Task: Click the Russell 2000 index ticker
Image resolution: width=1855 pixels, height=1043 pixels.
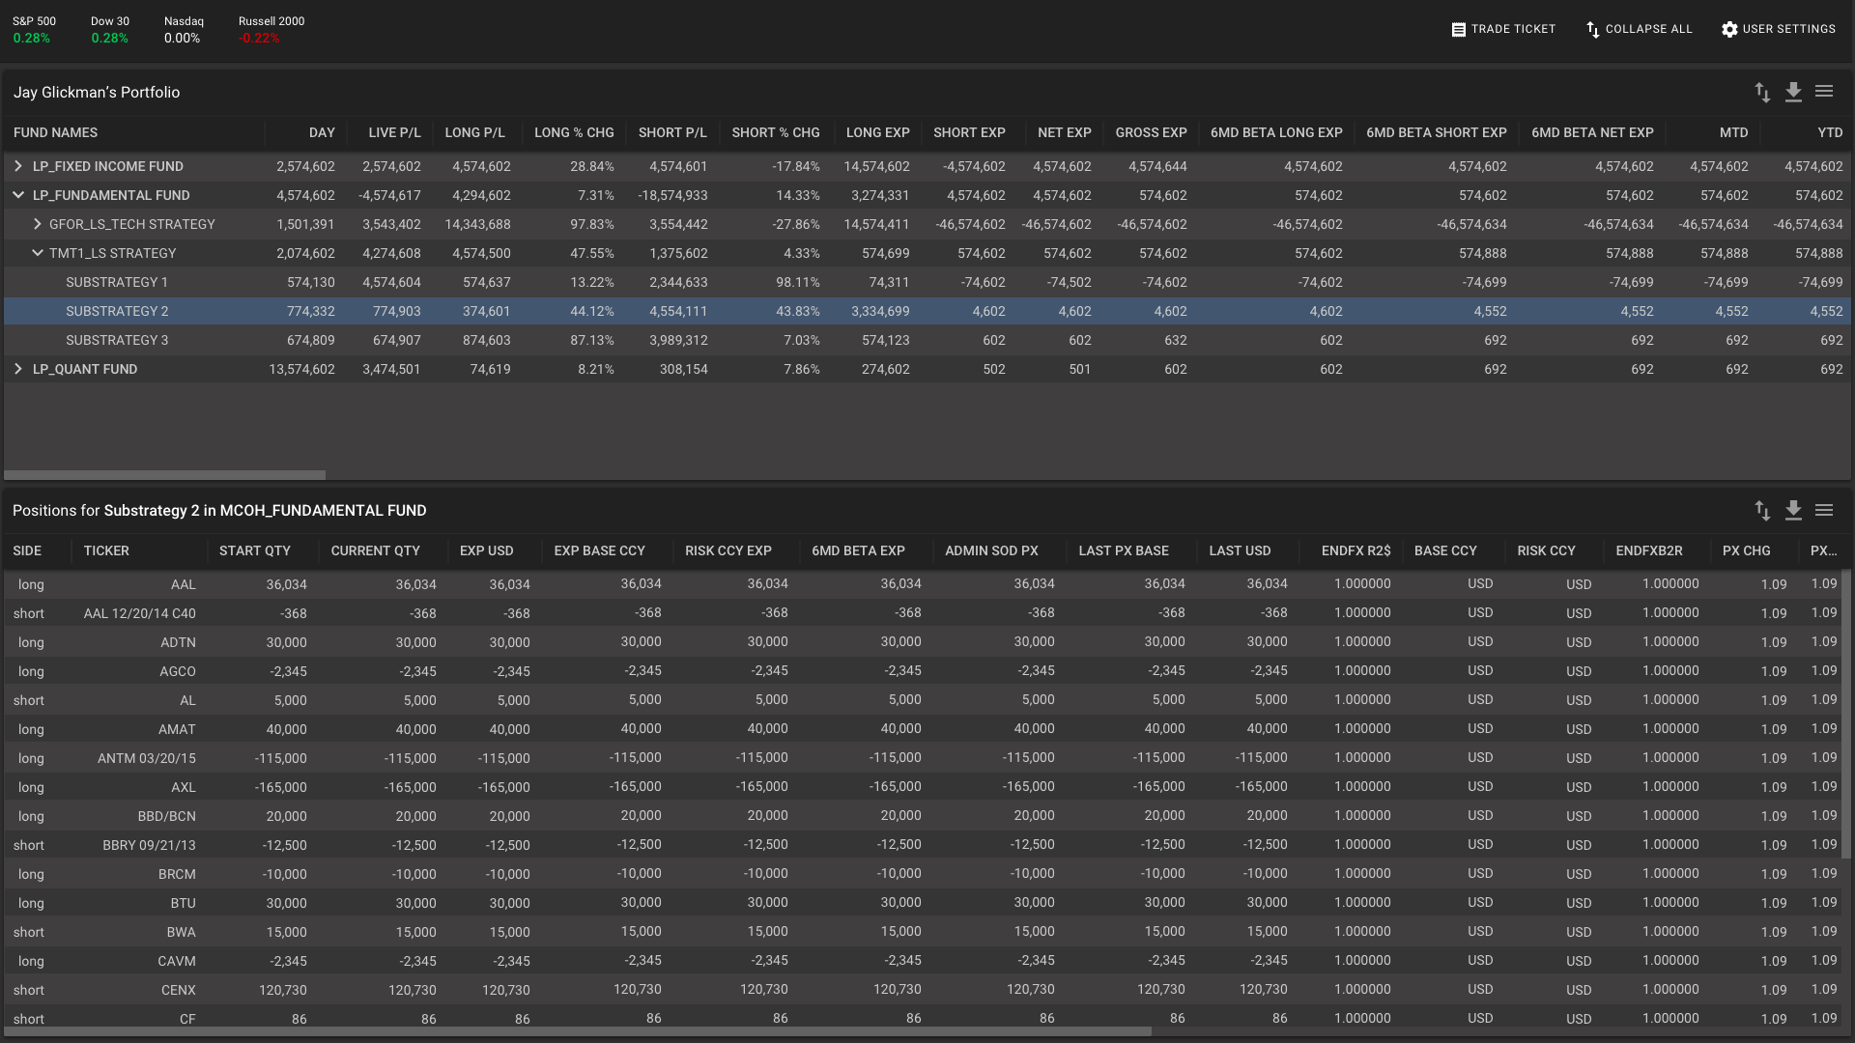Action: [271, 29]
